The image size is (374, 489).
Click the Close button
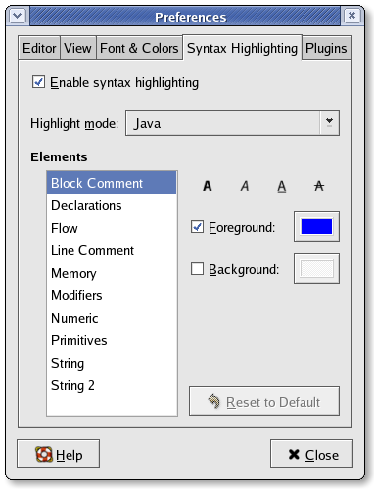(311, 454)
